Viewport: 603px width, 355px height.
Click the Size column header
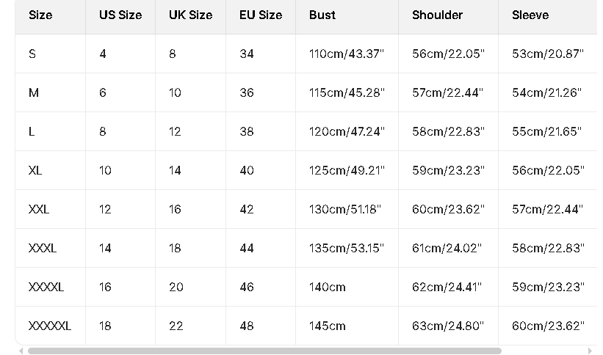tap(40, 15)
